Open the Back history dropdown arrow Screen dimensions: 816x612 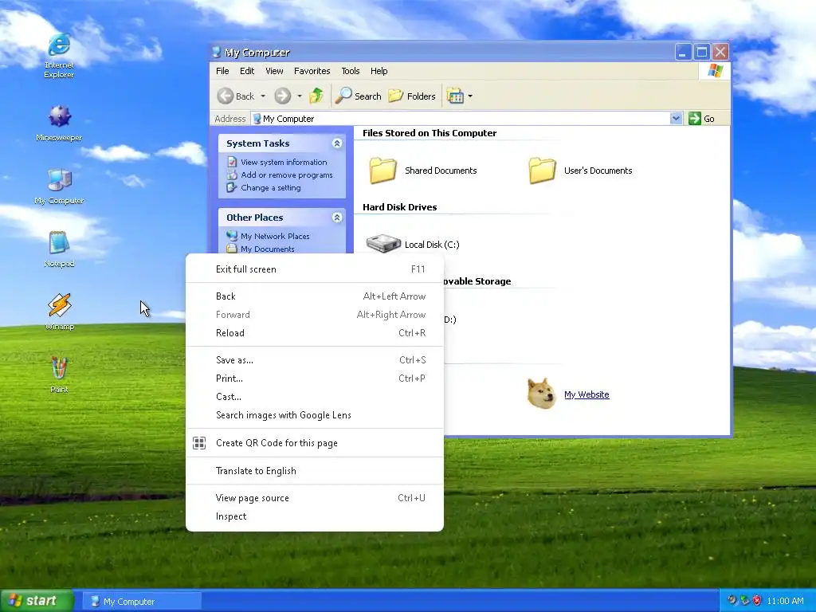click(263, 96)
